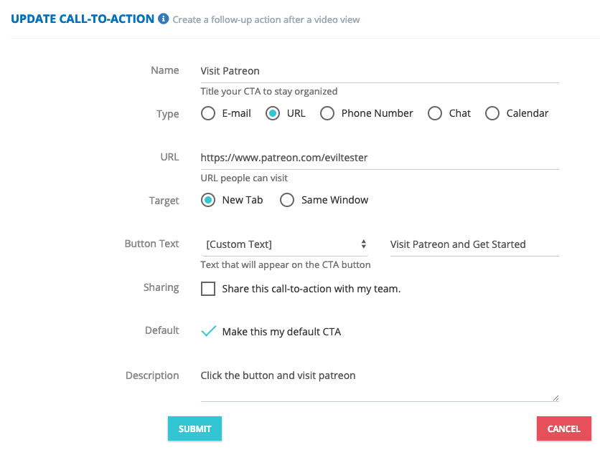Choose Phone Number as CTA type
Viewport: 600px width, 460px height.
(x=327, y=113)
